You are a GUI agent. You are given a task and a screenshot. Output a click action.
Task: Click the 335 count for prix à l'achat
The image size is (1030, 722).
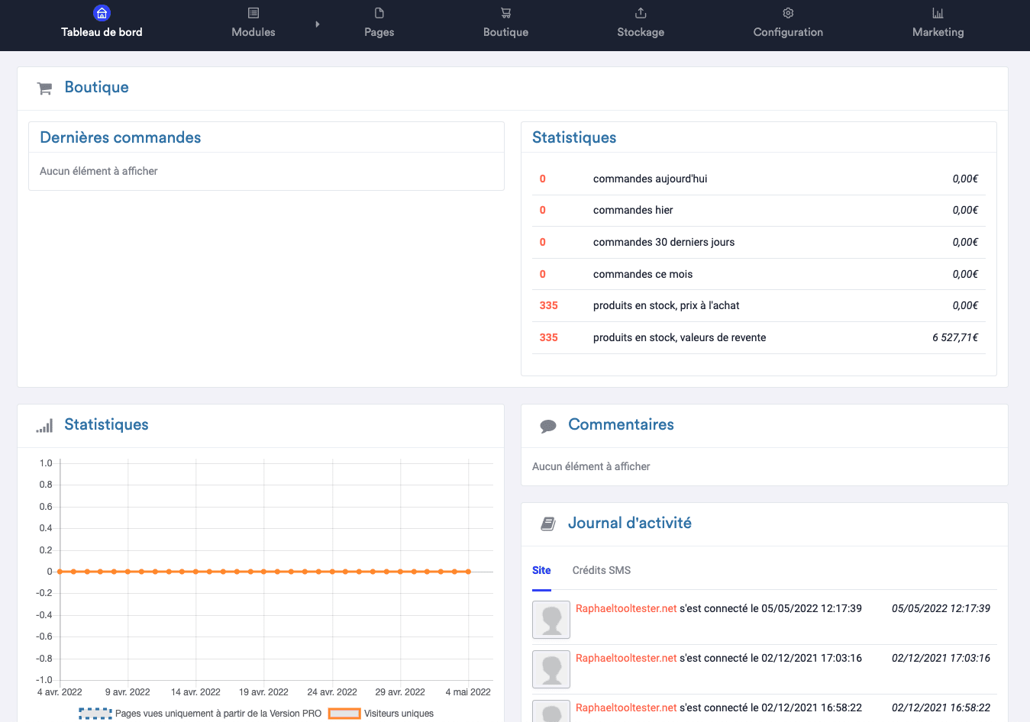549,305
